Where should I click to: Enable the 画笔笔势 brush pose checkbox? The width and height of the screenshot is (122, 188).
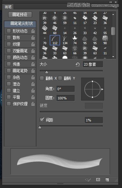(x=9, y=71)
